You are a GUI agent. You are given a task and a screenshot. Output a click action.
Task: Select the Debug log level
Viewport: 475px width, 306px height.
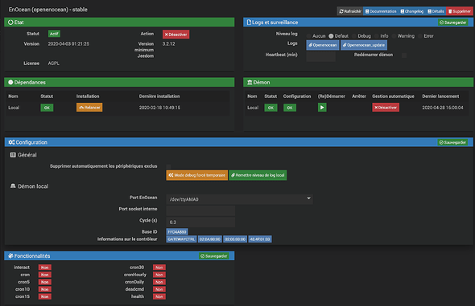point(353,36)
